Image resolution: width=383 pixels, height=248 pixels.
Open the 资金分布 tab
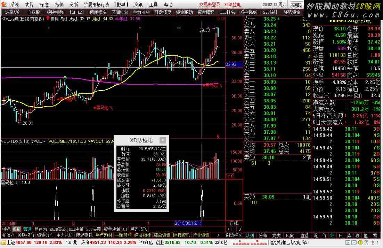click(x=45, y=235)
